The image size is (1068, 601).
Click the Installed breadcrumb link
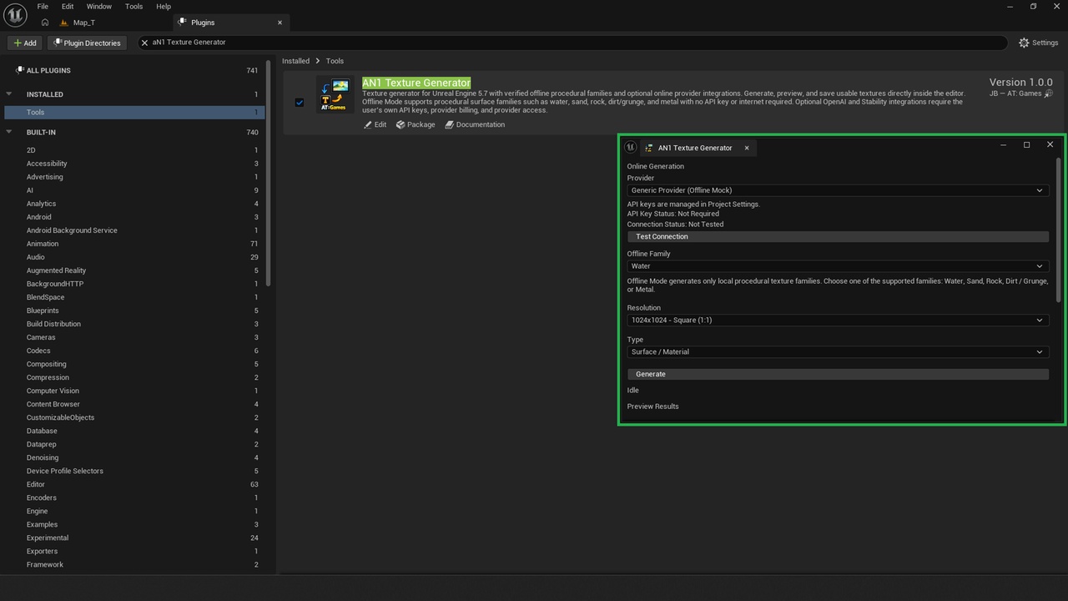[x=295, y=61]
